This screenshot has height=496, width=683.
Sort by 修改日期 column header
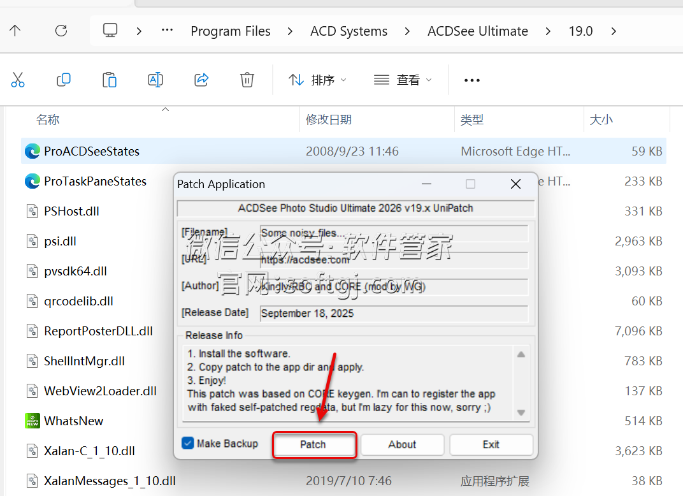pos(328,119)
